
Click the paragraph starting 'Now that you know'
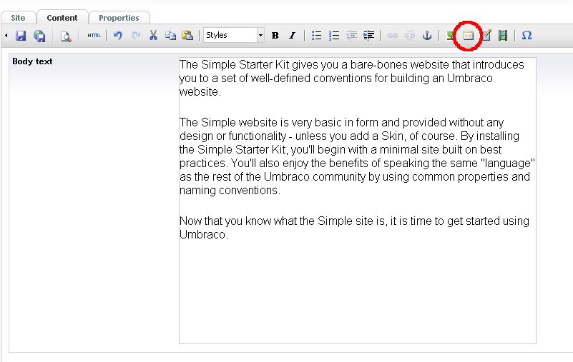pyautogui.click(x=354, y=228)
